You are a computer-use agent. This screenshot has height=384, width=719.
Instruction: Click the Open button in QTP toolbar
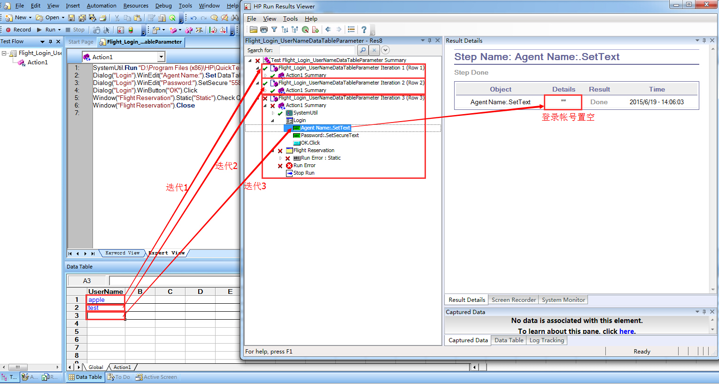click(x=47, y=18)
